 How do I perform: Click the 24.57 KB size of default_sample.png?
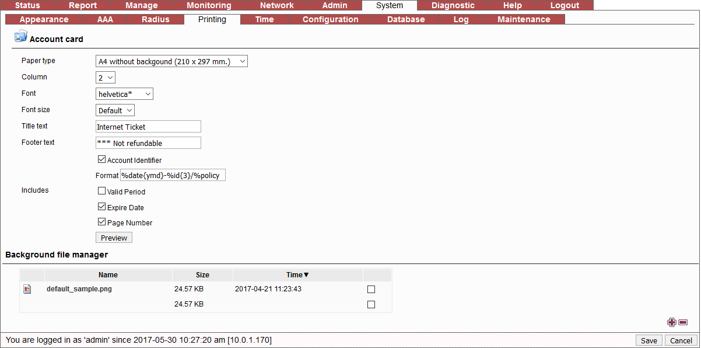(189, 289)
